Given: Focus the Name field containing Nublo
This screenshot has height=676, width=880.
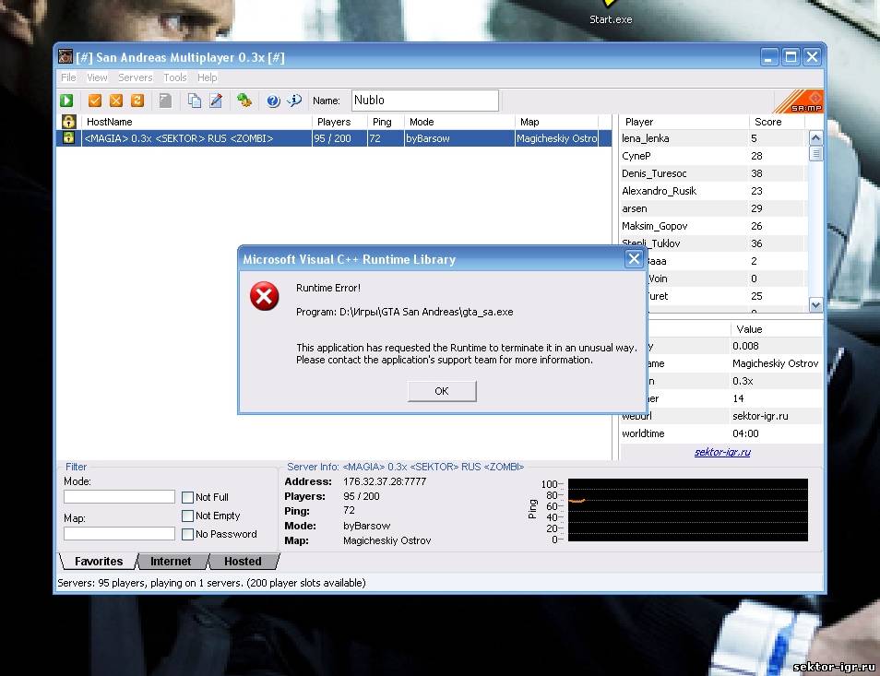Looking at the screenshot, I should (425, 101).
